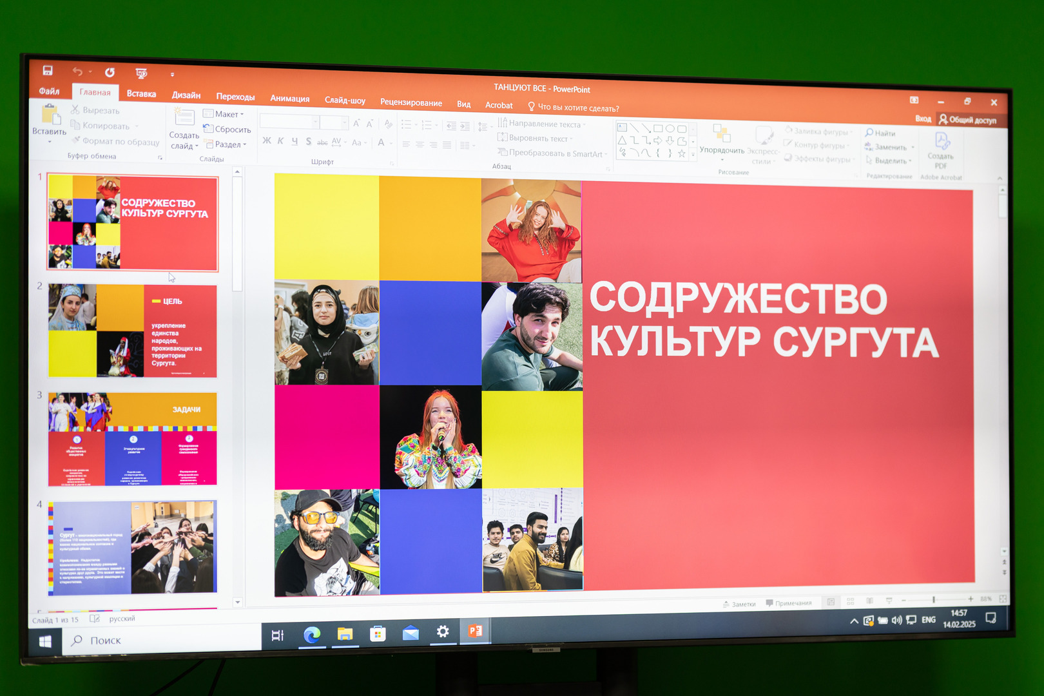Click Формат по образцу format painter

click(x=116, y=141)
